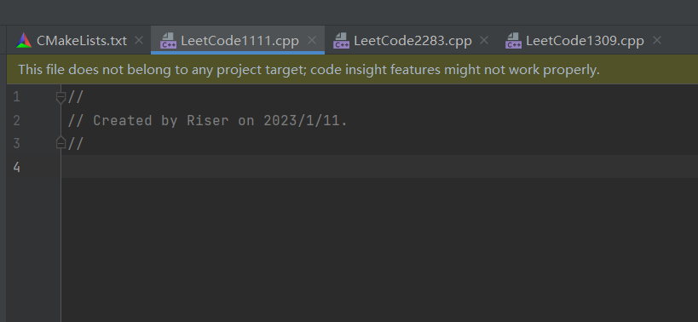The image size is (698, 322).
Task: Switch to the LeetCode2283.cpp tab
Action: (412, 41)
